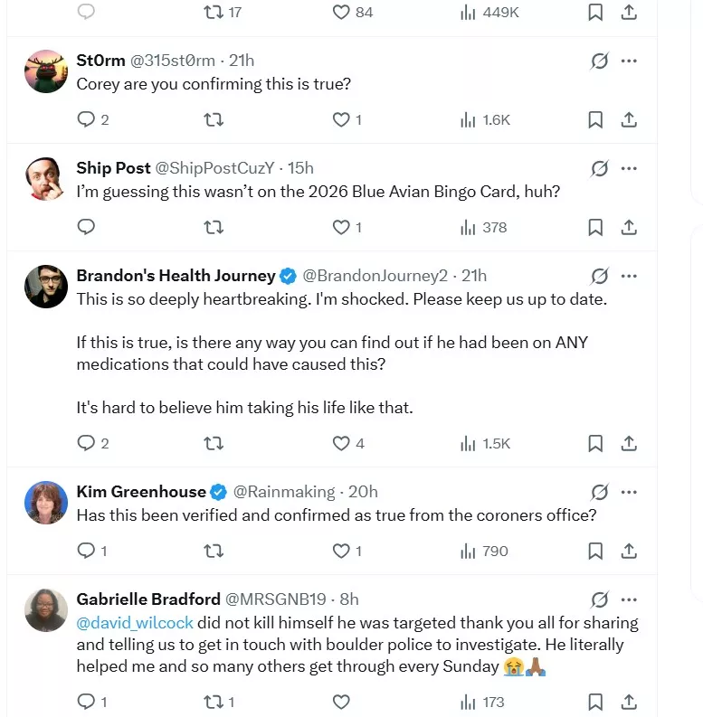This screenshot has height=717, width=703.
Task: Like Gabrielle Bradford's tweet
Action: click(x=341, y=702)
